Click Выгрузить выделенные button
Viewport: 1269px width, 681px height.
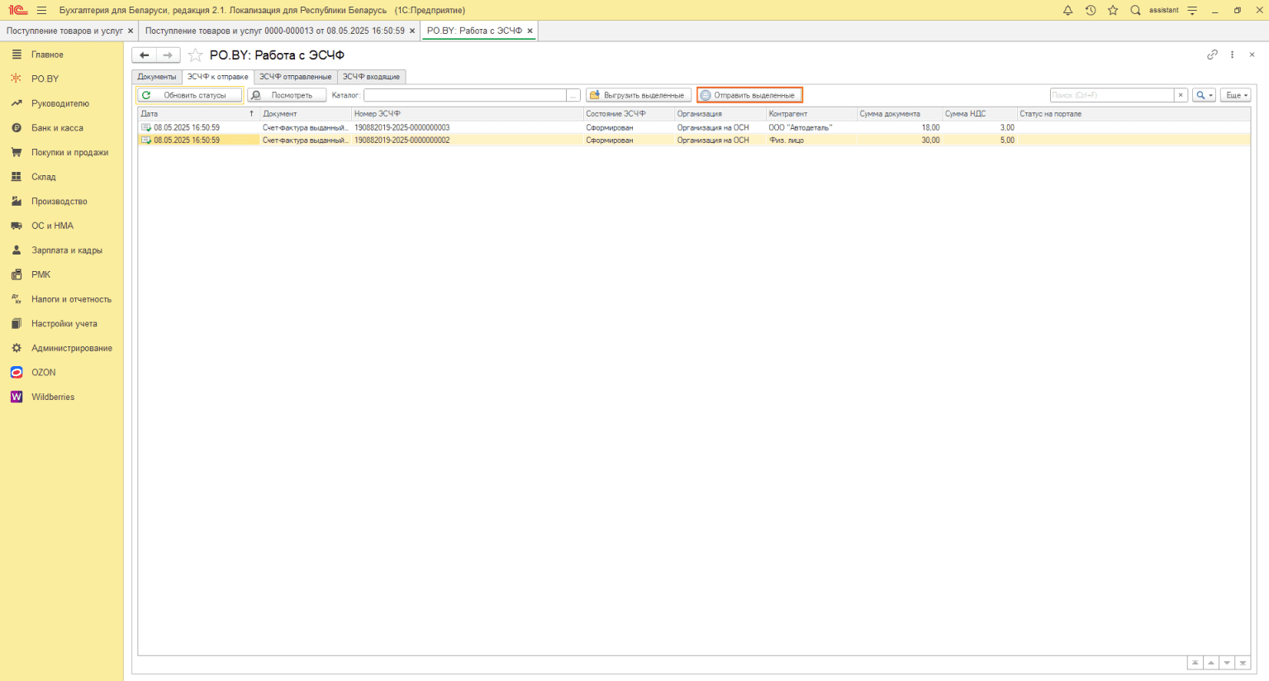pyautogui.click(x=638, y=95)
